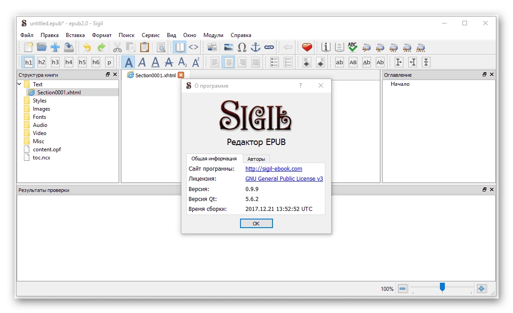Insert image file icon

[x=228, y=47]
